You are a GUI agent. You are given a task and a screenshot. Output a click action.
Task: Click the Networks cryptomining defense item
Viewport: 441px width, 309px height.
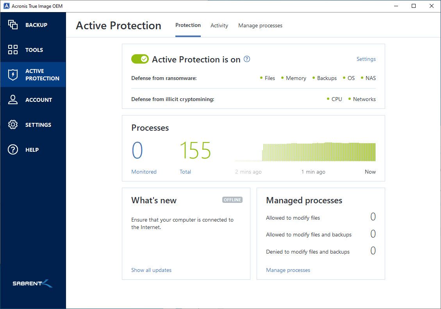tap(362, 99)
